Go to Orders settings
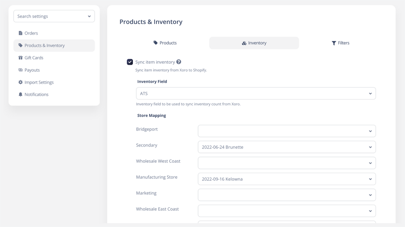 point(54,33)
